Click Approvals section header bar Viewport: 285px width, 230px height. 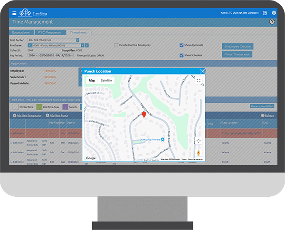[143, 64]
